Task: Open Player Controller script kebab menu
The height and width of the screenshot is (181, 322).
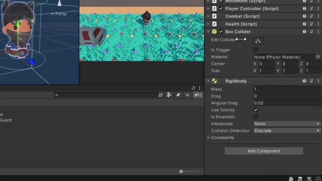Action: click(318, 9)
